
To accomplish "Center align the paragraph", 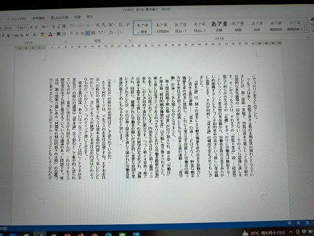I will click(x=77, y=33).
